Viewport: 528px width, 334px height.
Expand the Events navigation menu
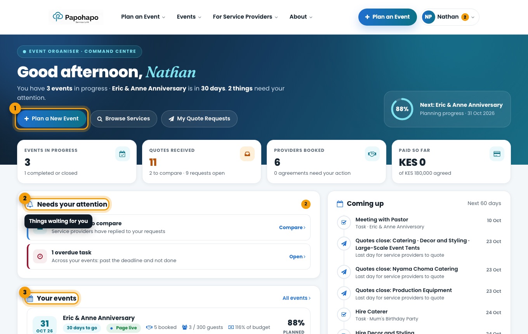(x=189, y=17)
